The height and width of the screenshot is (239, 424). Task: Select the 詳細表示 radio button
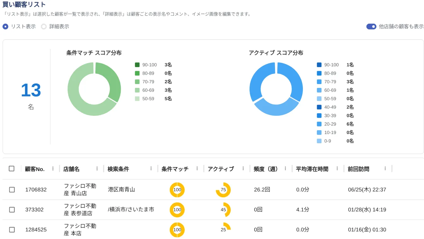click(44, 27)
